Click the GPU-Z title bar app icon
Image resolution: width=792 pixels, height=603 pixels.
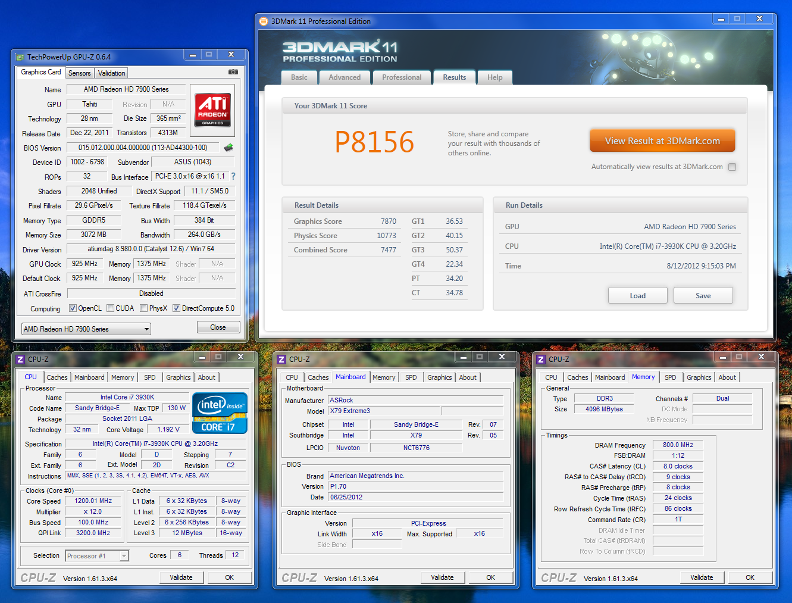tap(20, 57)
